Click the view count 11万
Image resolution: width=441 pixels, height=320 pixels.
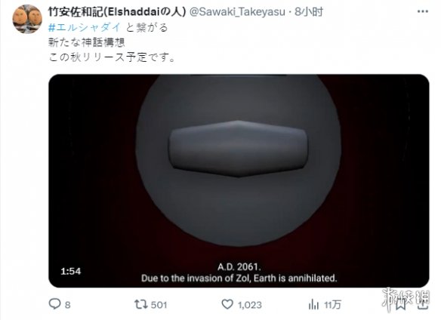pos(332,305)
